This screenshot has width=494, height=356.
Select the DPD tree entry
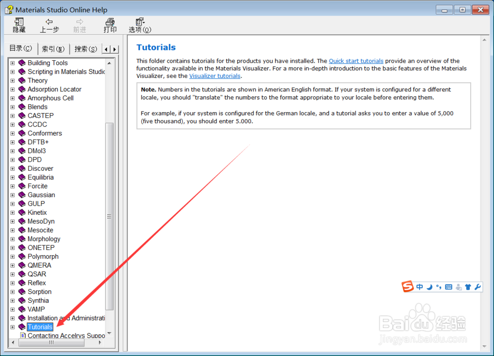(35, 160)
